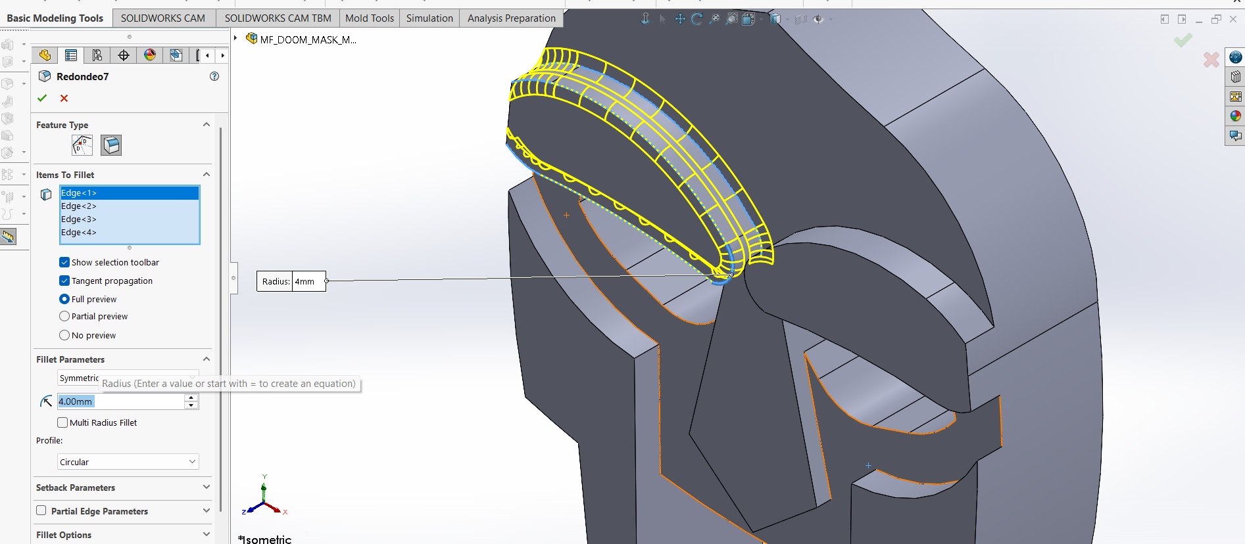
Task: Uncheck Show selection toolbar
Action: tap(64, 262)
